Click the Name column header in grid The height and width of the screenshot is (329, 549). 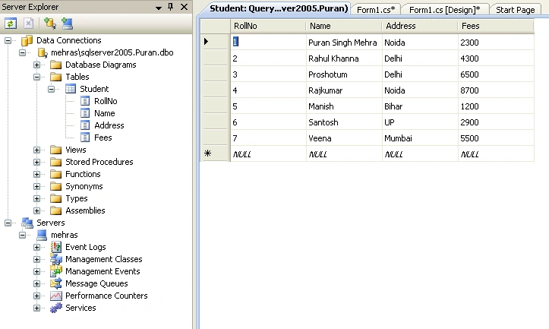pos(344,26)
